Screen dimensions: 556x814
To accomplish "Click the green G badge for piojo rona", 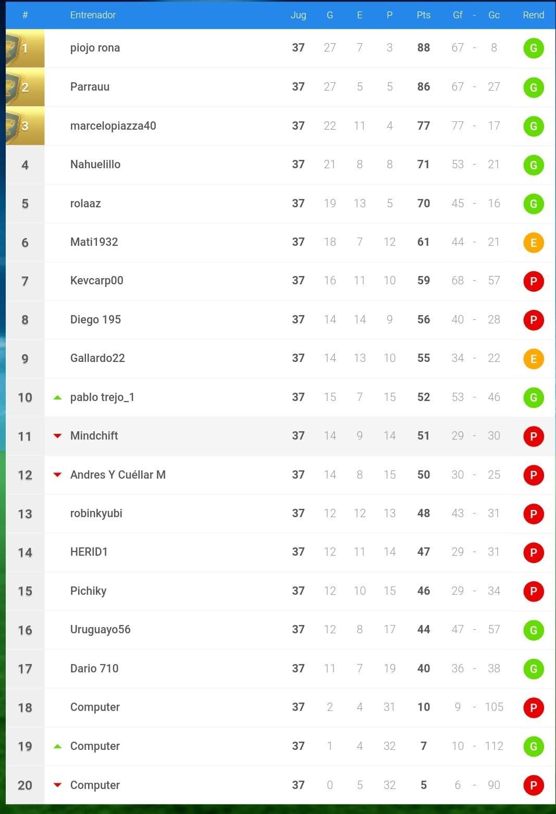I will (x=533, y=48).
